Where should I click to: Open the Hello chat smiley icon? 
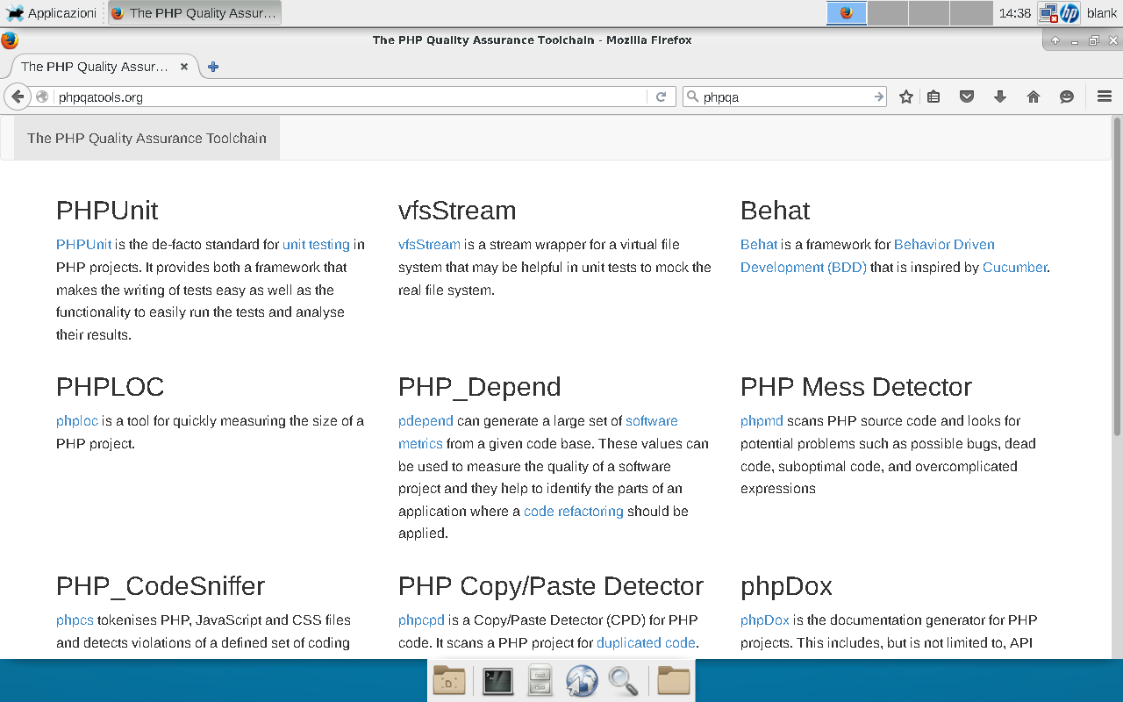1067,97
